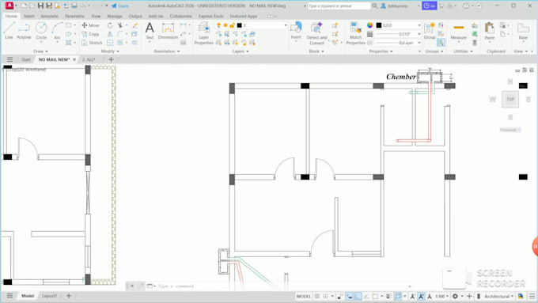Click the keyword search field

tap(339, 6)
